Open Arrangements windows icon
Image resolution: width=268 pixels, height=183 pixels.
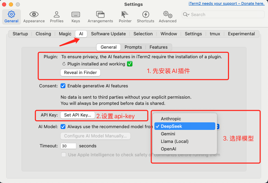[x=100, y=14]
